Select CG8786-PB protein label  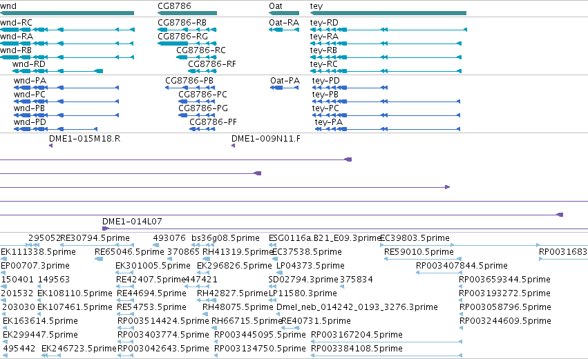pos(189,81)
